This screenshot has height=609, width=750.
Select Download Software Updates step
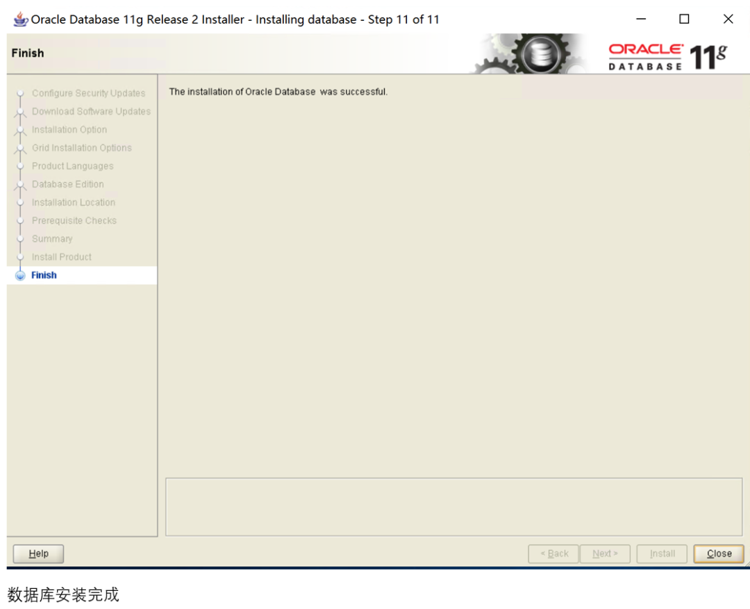[x=91, y=112]
